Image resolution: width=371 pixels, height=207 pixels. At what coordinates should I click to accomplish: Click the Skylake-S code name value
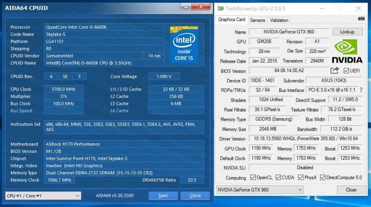pyautogui.click(x=56, y=34)
